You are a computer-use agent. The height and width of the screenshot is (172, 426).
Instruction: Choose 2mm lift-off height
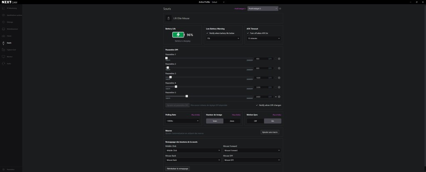pos(232,121)
